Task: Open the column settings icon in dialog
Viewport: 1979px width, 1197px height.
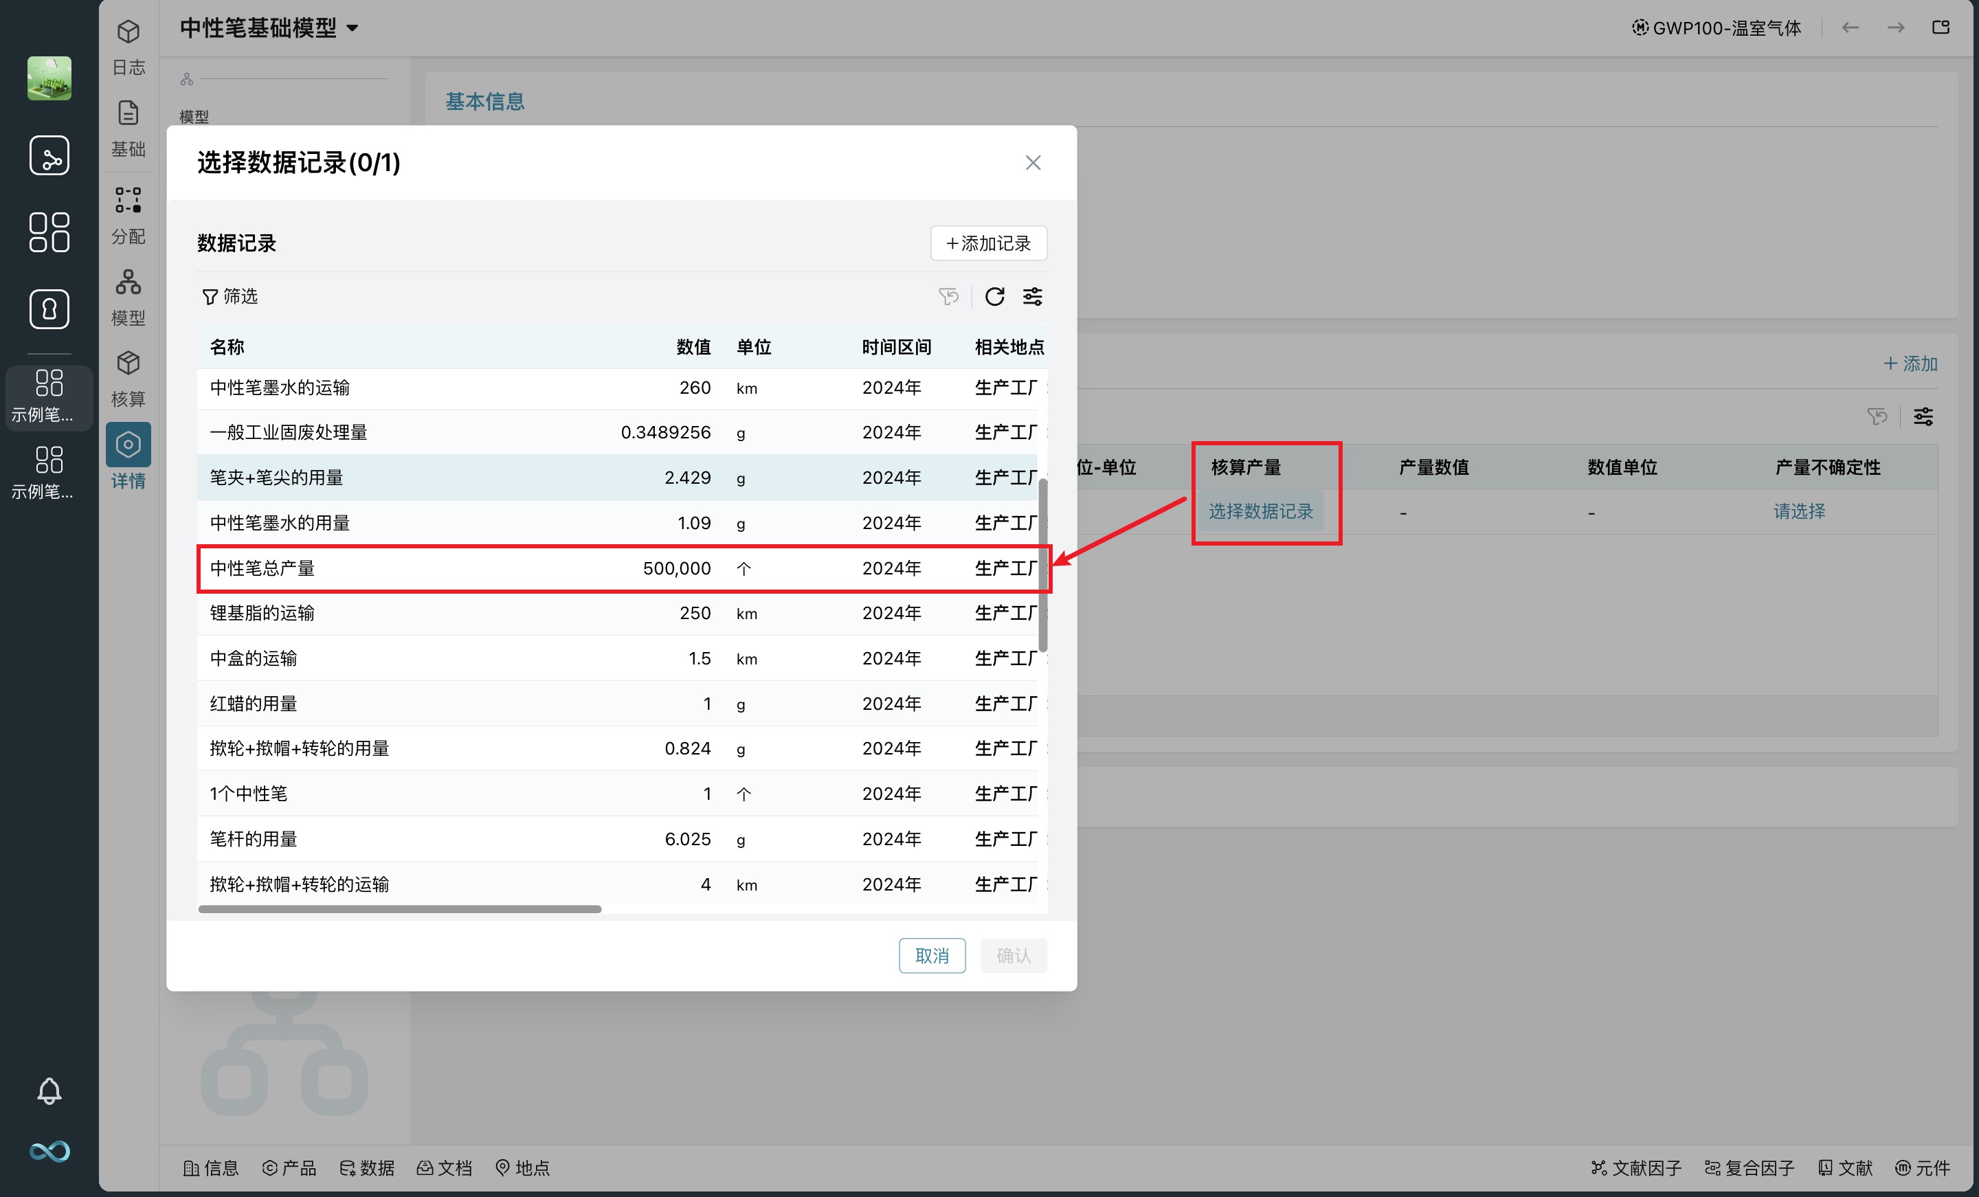Action: tap(1032, 296)
